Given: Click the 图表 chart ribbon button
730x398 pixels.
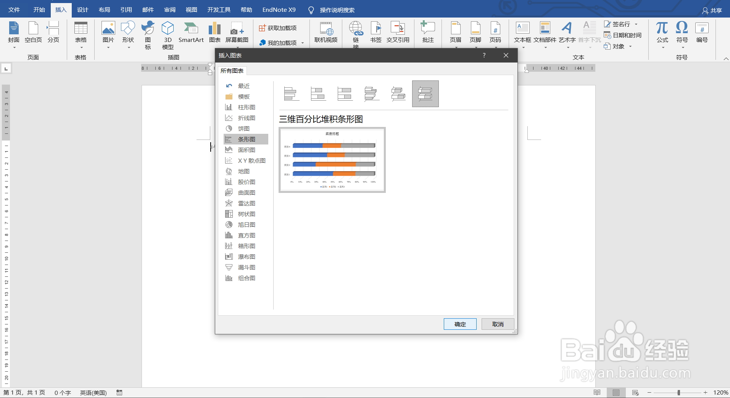Looking at the screenshot, I should 214,32.
